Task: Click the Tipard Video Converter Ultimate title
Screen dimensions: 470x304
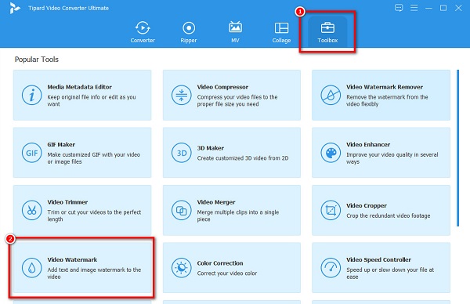Action: (x=68, y=8)
